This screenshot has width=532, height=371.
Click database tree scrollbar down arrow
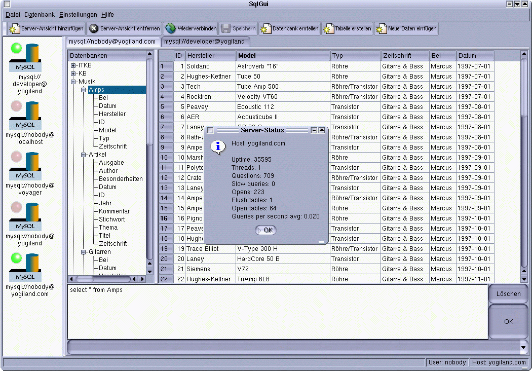[149, 272]
